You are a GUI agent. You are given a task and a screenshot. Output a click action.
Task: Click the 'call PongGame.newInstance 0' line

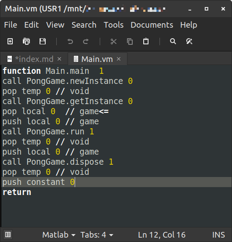(x=68, y=81)
